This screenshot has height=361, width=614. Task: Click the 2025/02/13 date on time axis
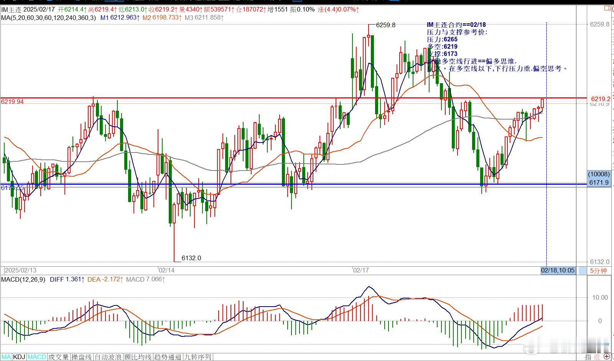[x=21, y=270]
